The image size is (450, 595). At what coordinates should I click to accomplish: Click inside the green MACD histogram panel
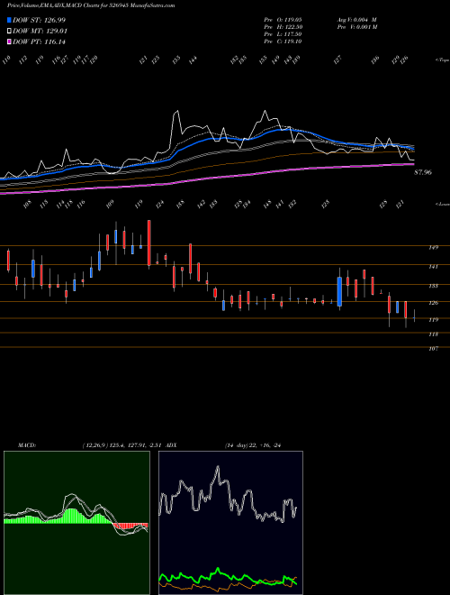coord(76,523)
